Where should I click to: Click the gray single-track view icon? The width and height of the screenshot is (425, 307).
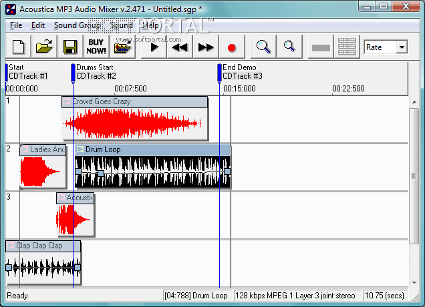coord(321,47)
